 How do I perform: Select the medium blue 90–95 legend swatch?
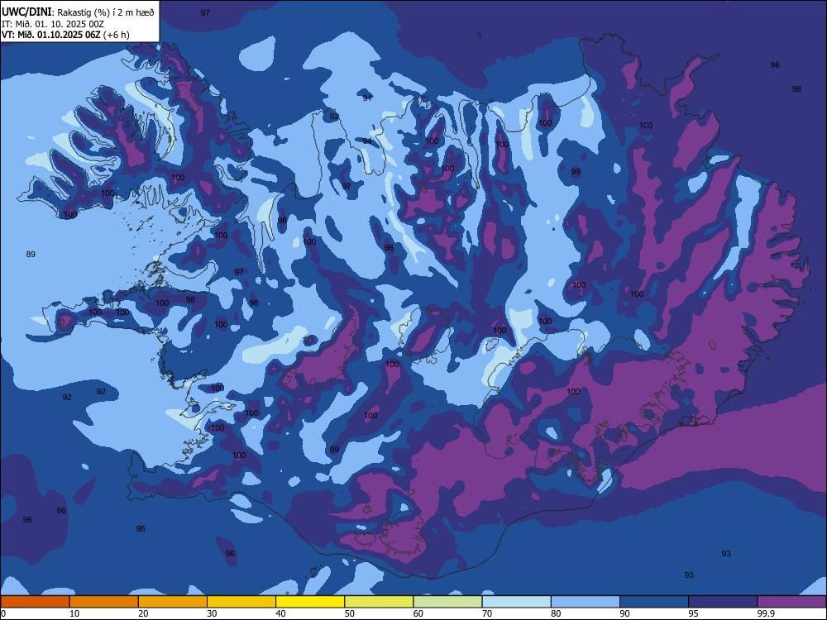click(x=654, y=602)
